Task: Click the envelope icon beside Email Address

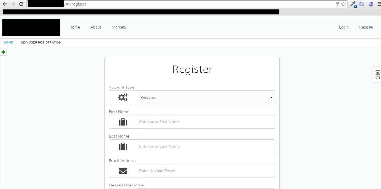Action: tap(123, 171)
